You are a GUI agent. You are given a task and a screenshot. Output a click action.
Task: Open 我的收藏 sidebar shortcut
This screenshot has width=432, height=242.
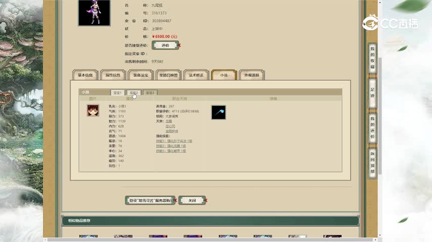pyautogui.click(x=372, y=58)
